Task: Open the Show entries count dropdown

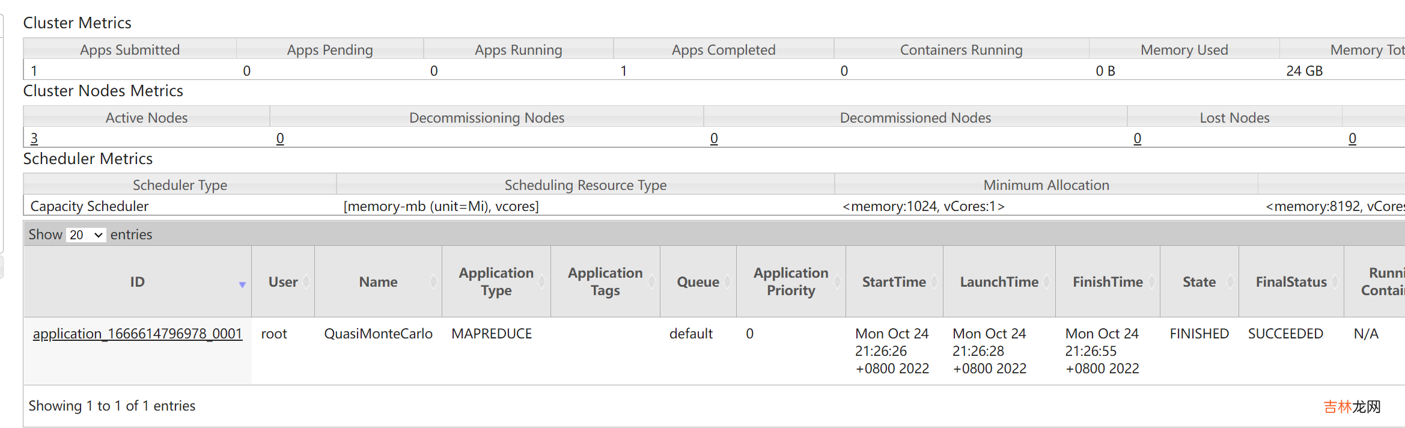Action: tap(86, 235)
